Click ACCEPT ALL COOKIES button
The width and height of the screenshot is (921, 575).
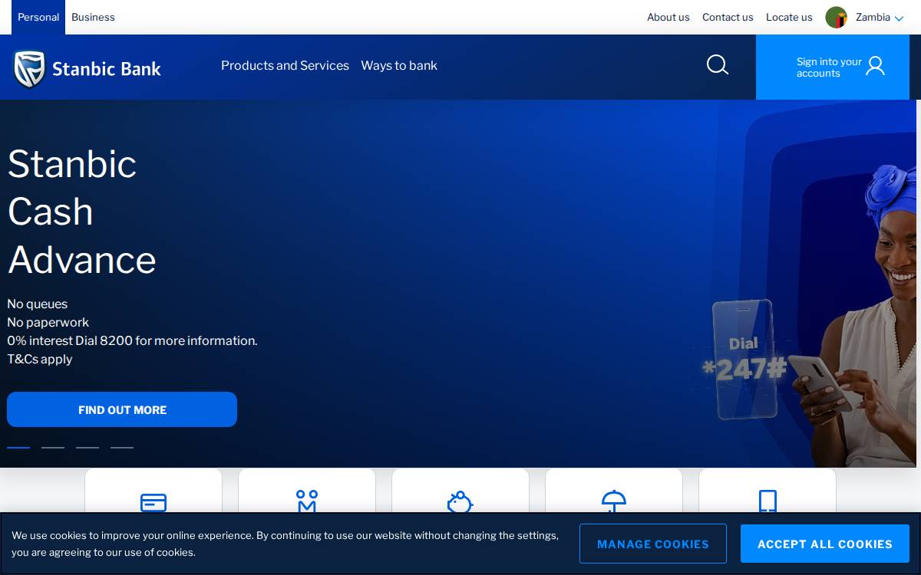click(x=825, y=544)
